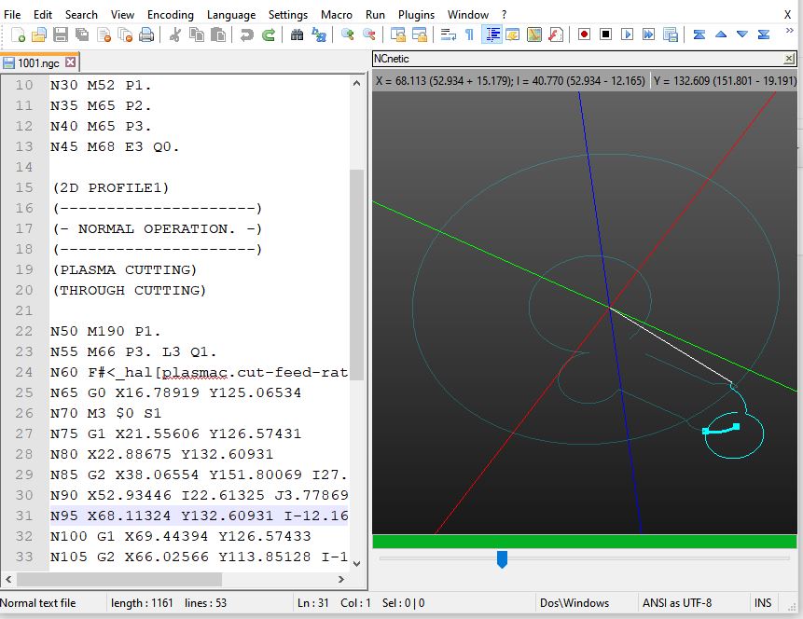Toggle synchronize horizontal scrolling icon
The image size is (803, 619).
(420, 34)
